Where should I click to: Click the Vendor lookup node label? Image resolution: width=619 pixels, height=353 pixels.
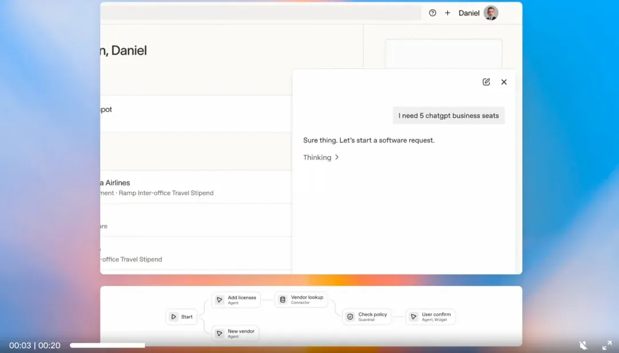pos(307,298)
